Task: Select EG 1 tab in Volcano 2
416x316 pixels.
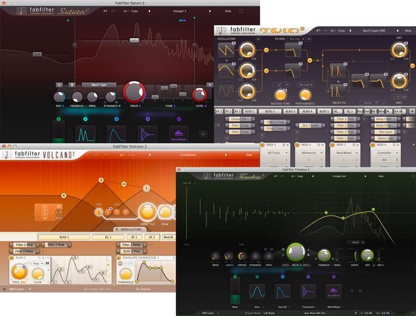Action: [x=108, y=237]
